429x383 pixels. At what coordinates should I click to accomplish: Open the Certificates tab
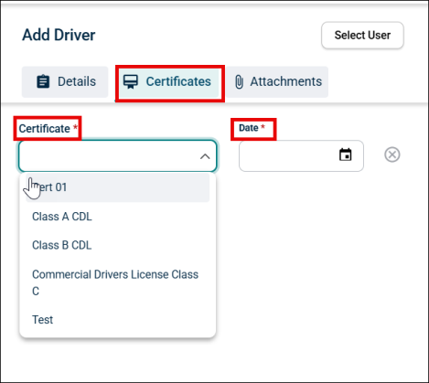tap(169, 81)
